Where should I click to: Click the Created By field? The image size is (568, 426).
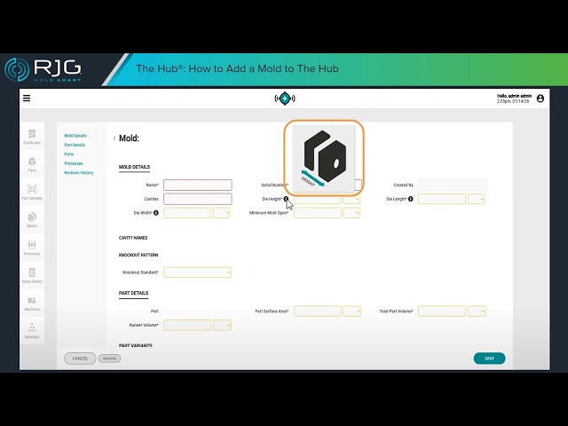click(x=452, y=185)
